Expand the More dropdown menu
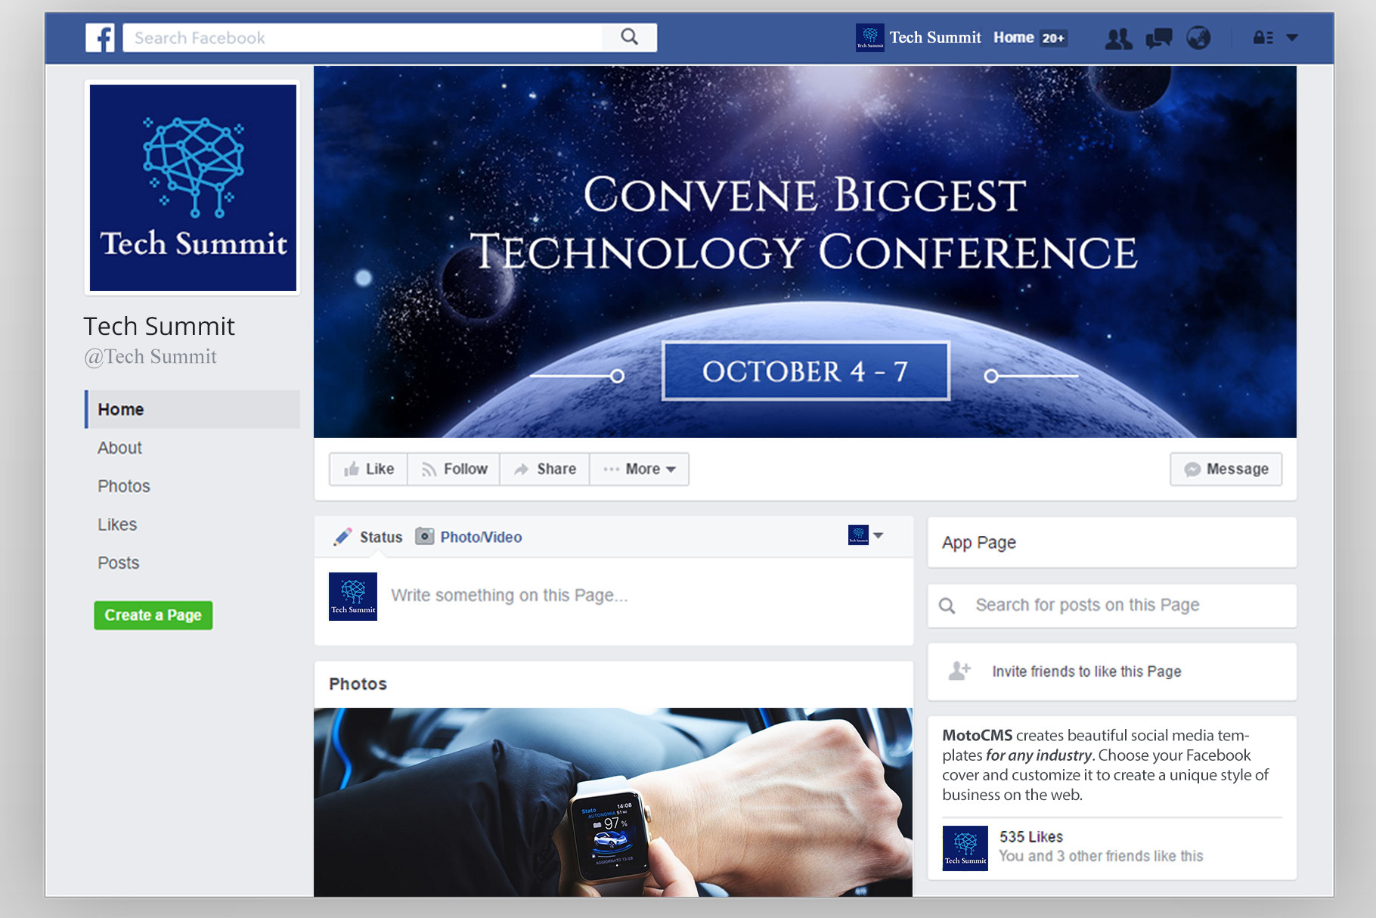The height and width of the screenshot is (918, 1376). pos(639,469)
